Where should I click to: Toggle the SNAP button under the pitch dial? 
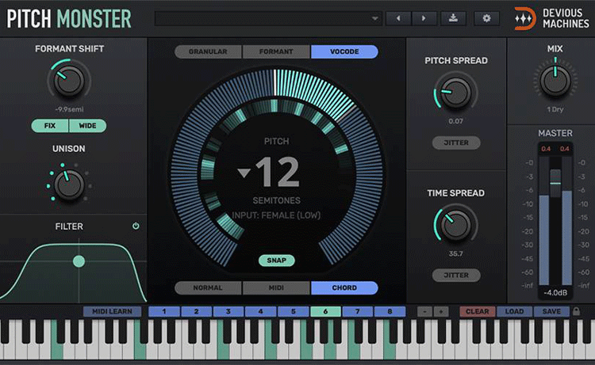(x=276, y=260)
